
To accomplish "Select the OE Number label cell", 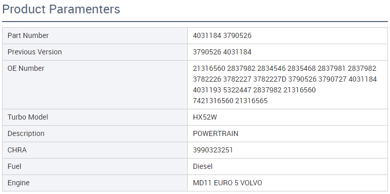I will 95,85.
